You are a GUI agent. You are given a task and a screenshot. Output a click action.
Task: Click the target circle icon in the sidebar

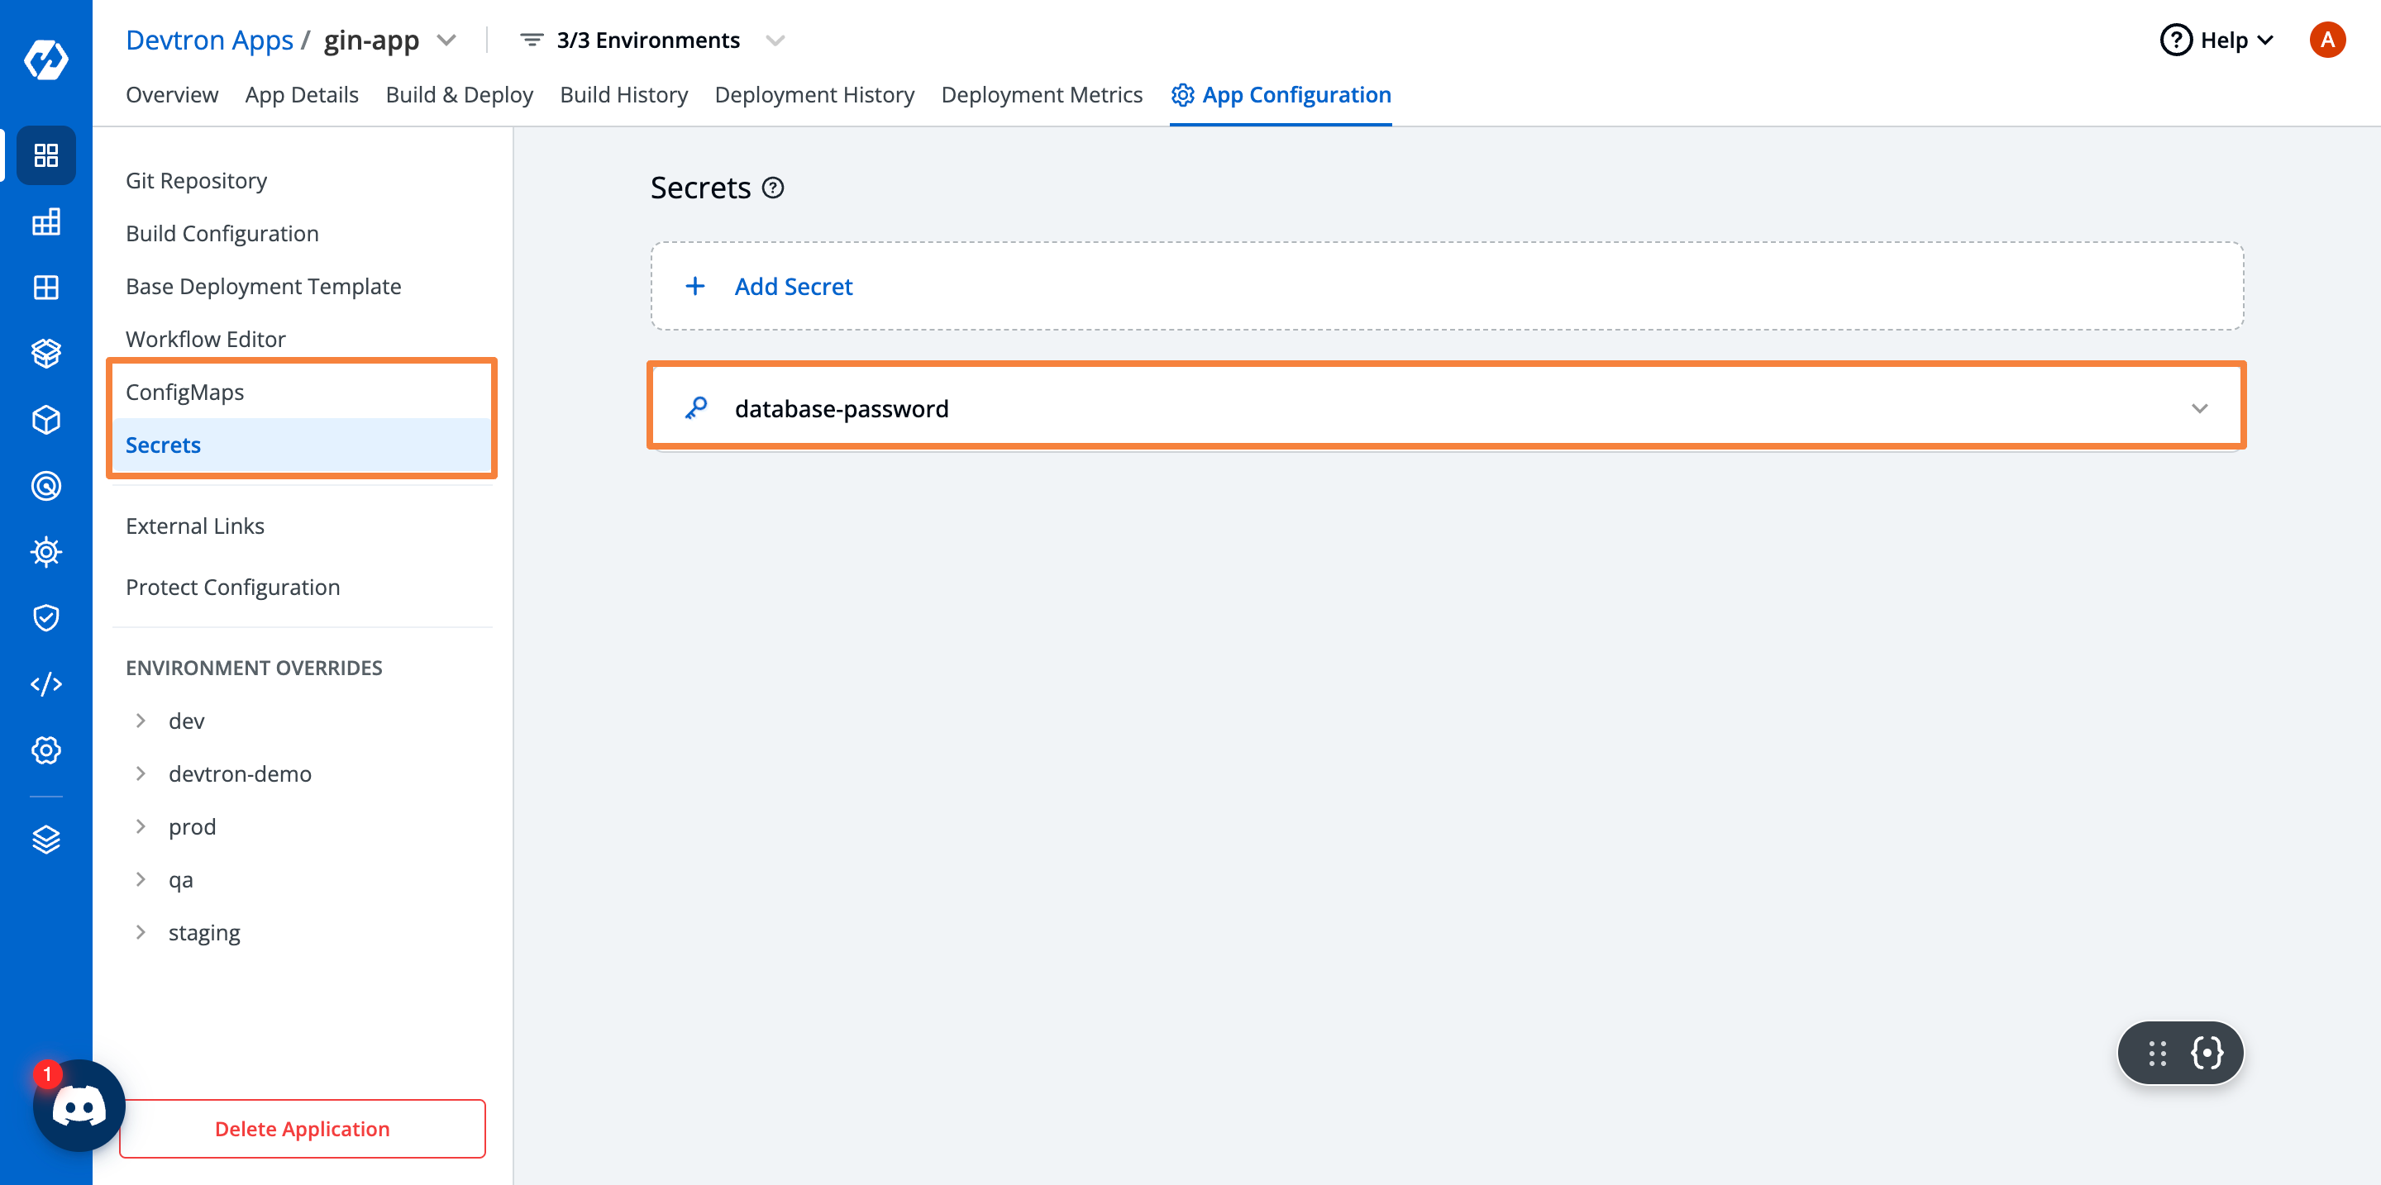46,486
